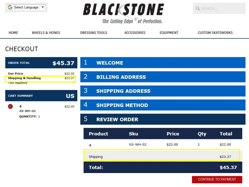Open Custom Skateworks from the navigation
249x187 pixels.
click(214, 33)
